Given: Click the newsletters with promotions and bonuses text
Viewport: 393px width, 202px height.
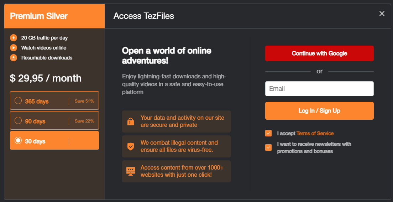Looking at the screenshot, I should tap(314, 147).
